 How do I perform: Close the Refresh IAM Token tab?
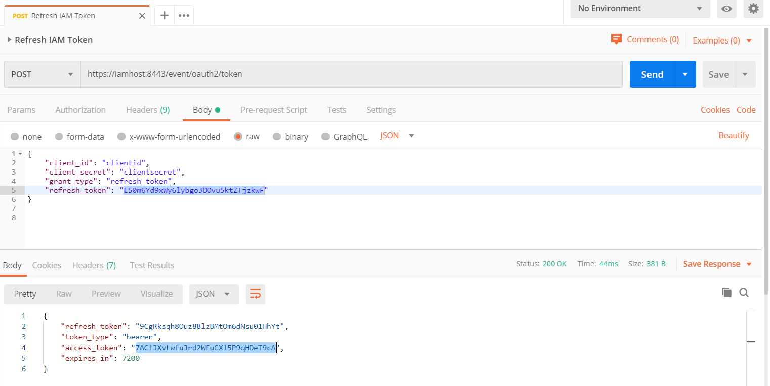click(142, 16)
